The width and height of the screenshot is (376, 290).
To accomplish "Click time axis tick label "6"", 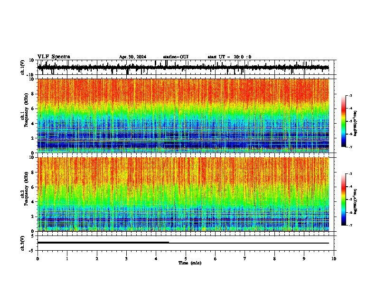I will click(x=216, y=259).
